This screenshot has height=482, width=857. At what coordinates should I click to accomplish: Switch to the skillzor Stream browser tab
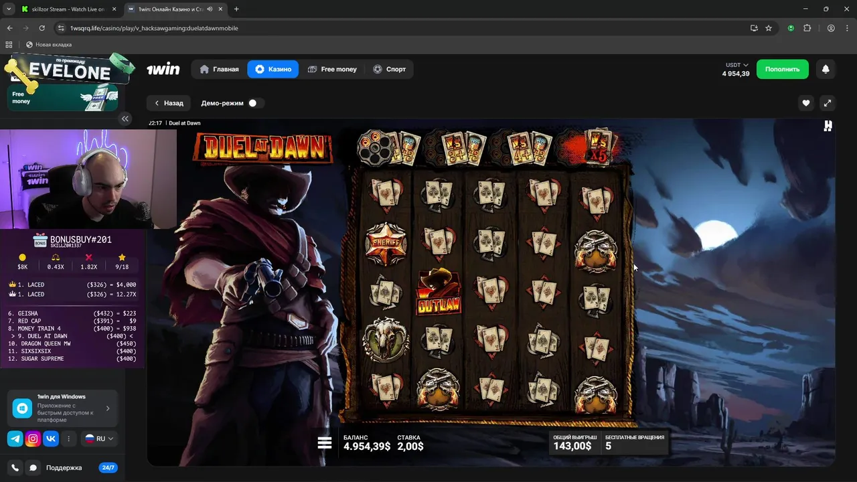tap(68, 9)
